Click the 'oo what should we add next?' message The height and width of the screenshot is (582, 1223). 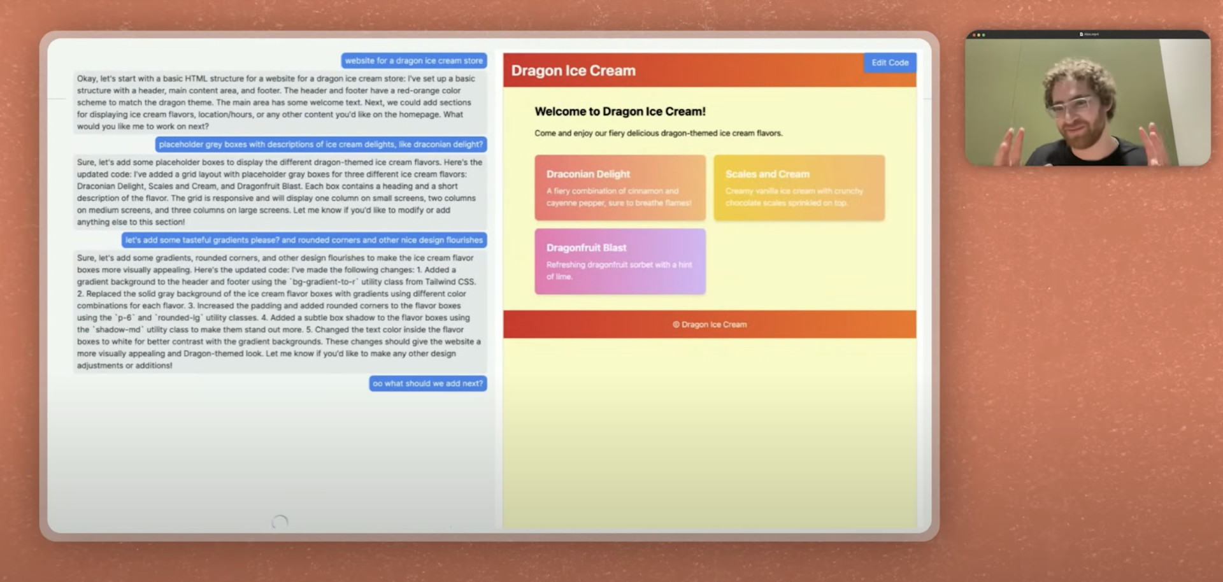(x=428, y=383)
